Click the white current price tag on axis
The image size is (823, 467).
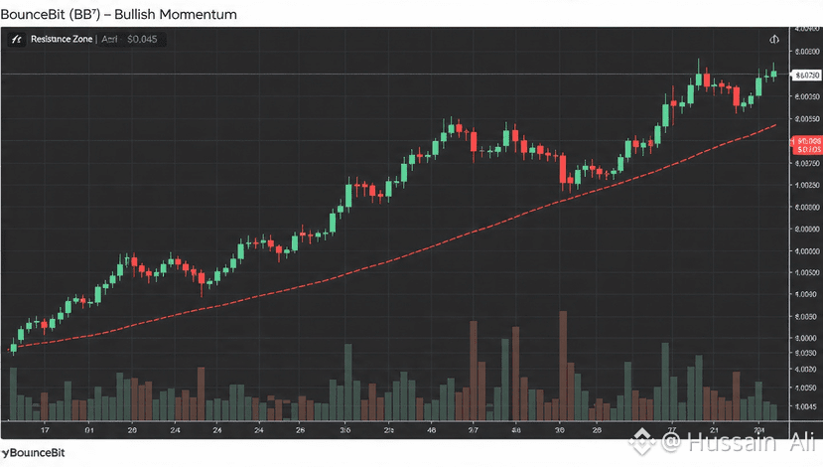807,76
